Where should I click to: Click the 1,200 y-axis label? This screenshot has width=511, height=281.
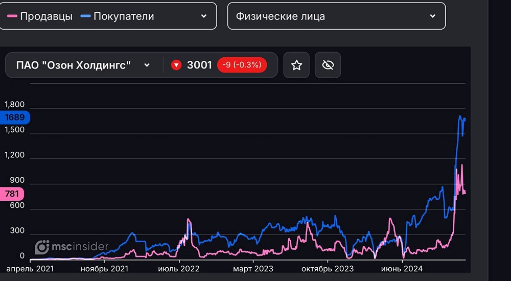[14, 155]
